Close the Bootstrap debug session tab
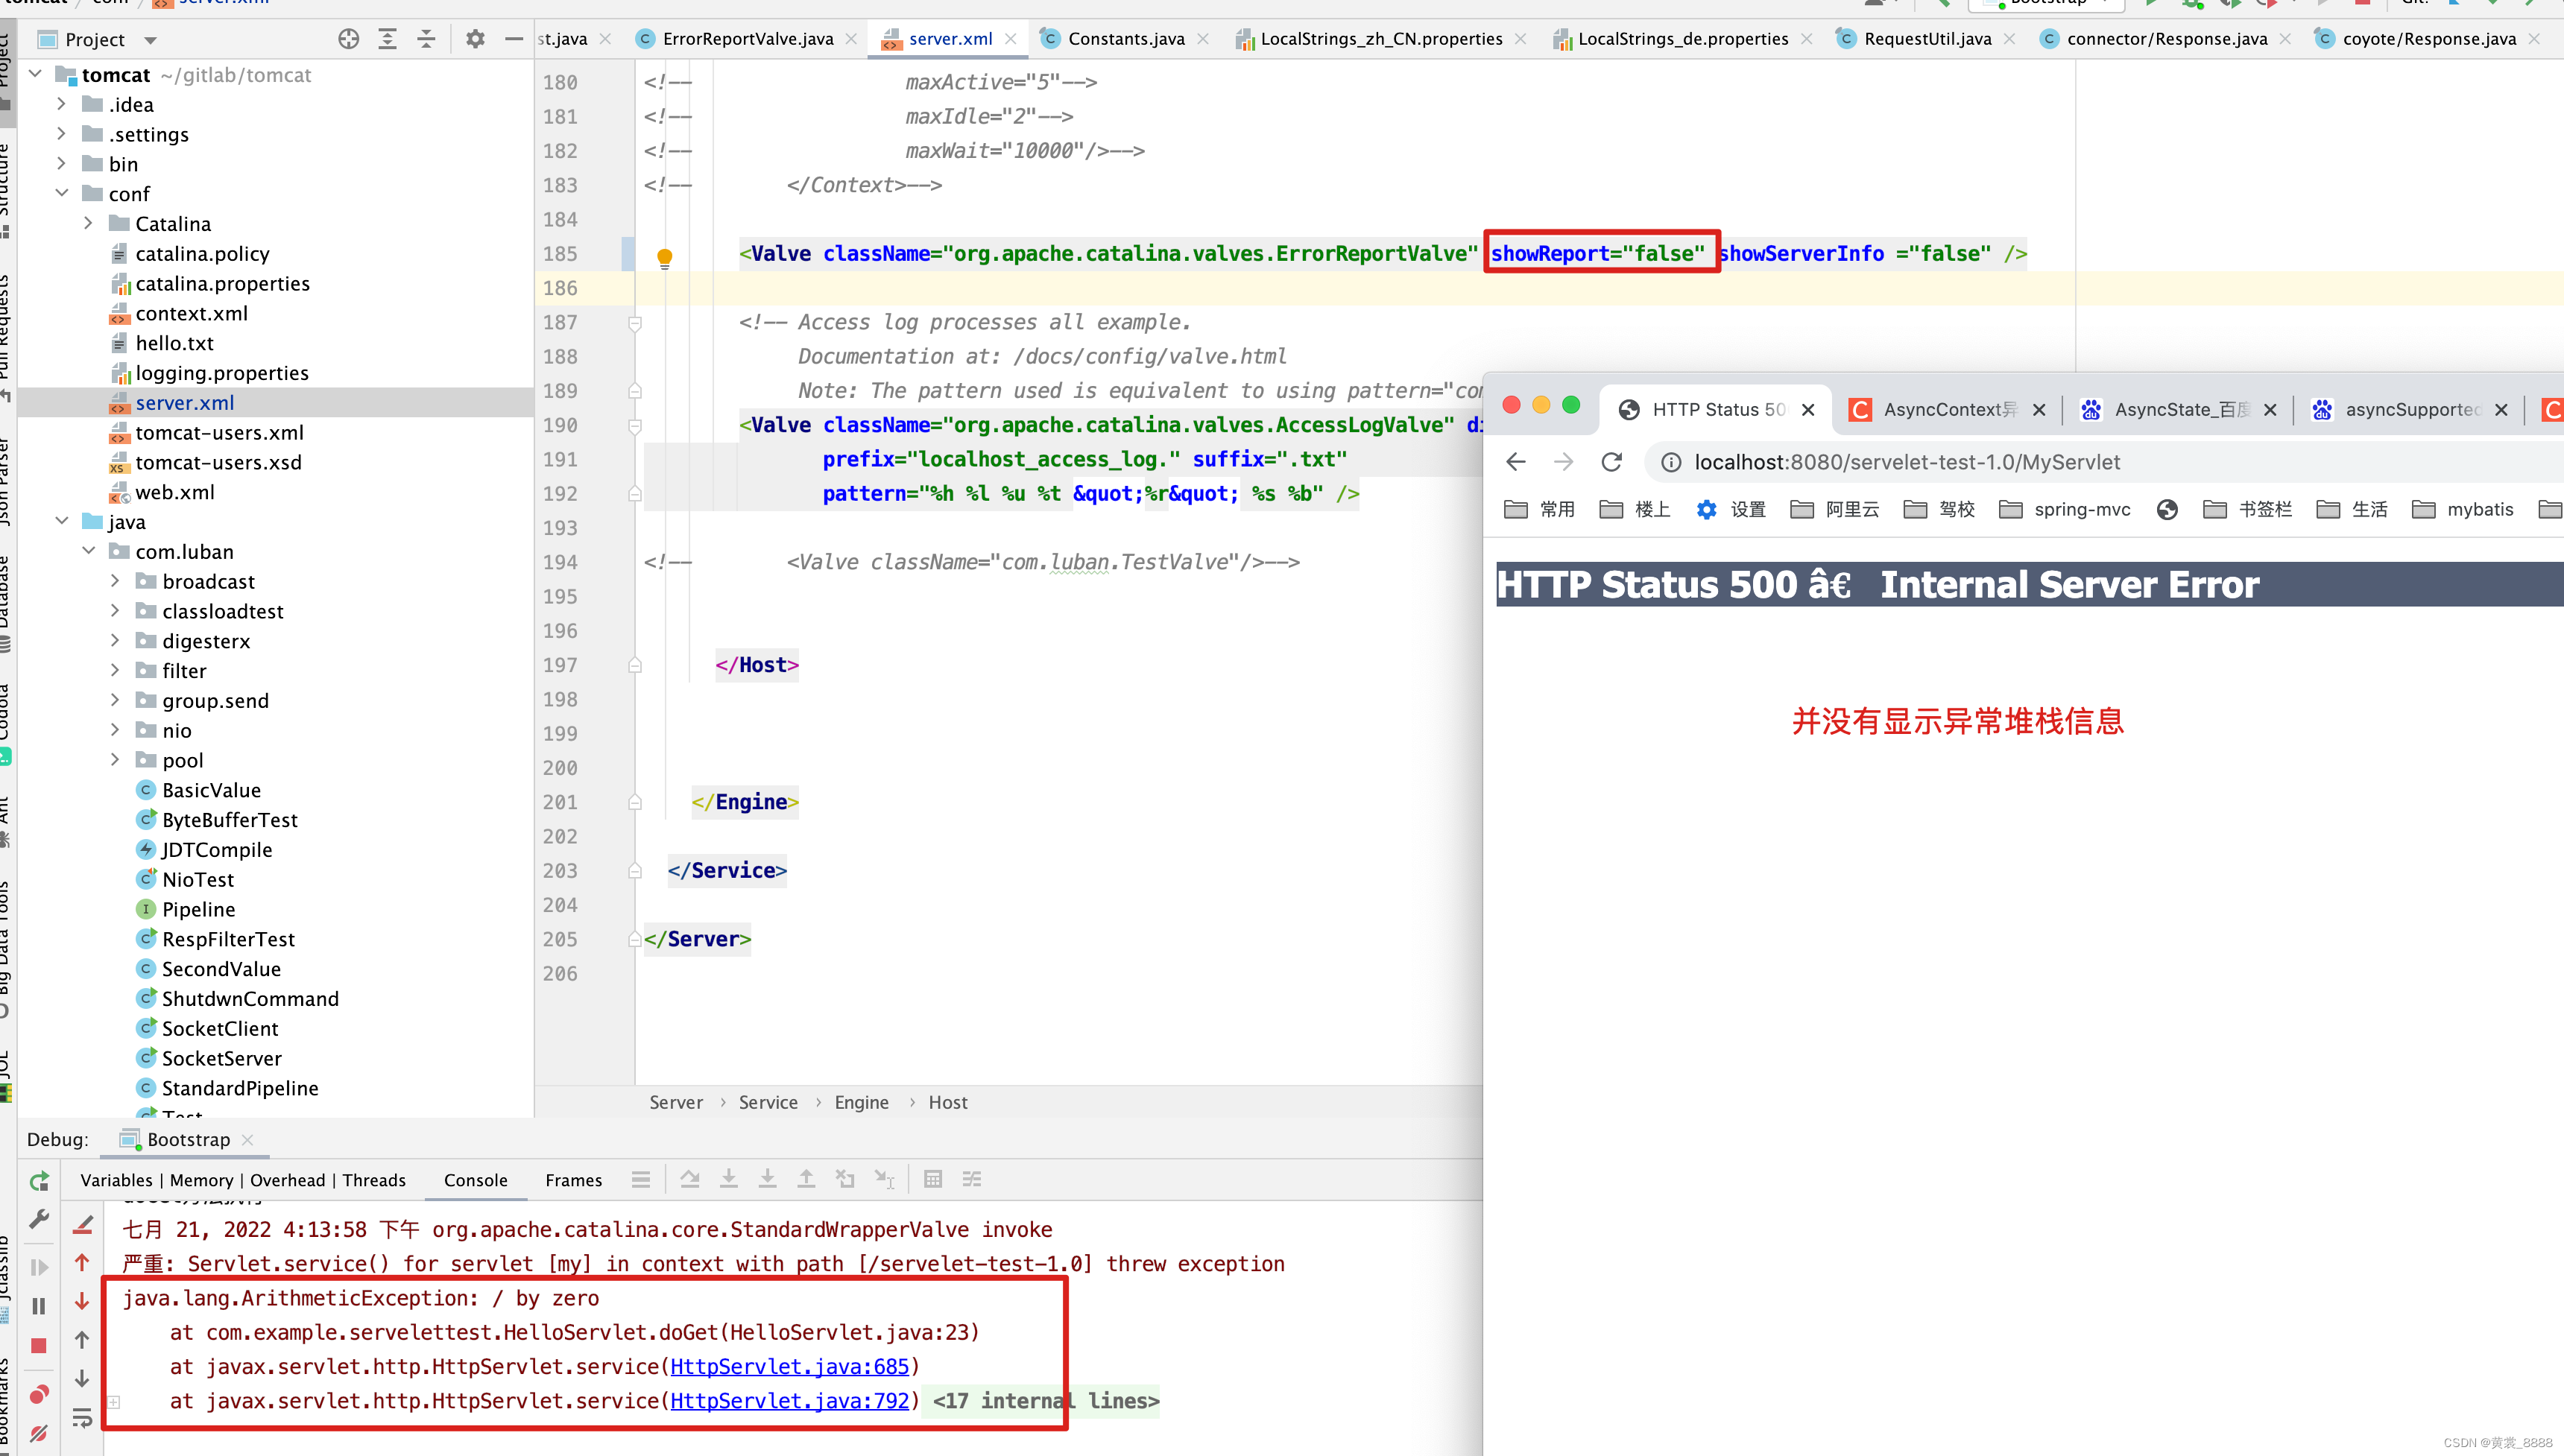This screenshot has height=1456, width=2564. click(248, 1140)
